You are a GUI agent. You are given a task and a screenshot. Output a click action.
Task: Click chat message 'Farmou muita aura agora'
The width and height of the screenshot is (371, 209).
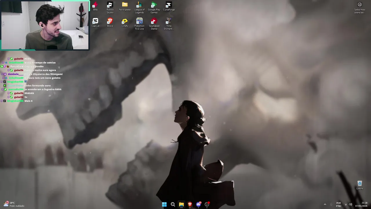pyautogui.click(x=40, y=70)
